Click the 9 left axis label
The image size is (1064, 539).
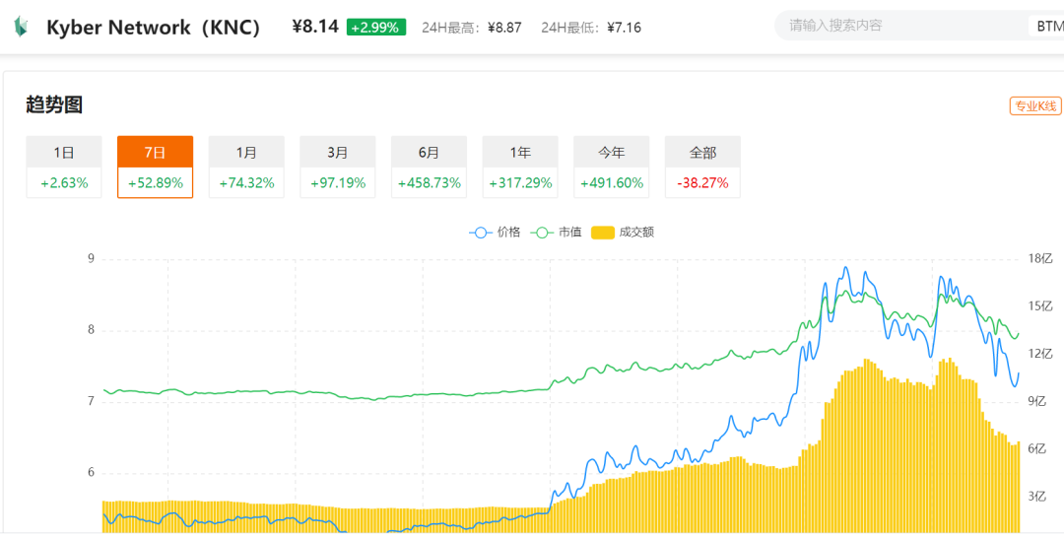point(91,258)
